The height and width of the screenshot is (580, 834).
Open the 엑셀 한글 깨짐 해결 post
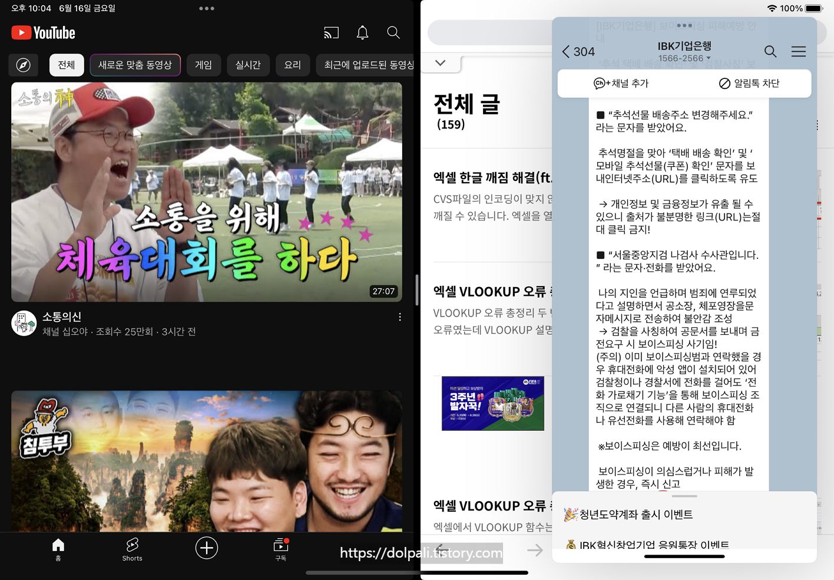[x=492, y=177]
